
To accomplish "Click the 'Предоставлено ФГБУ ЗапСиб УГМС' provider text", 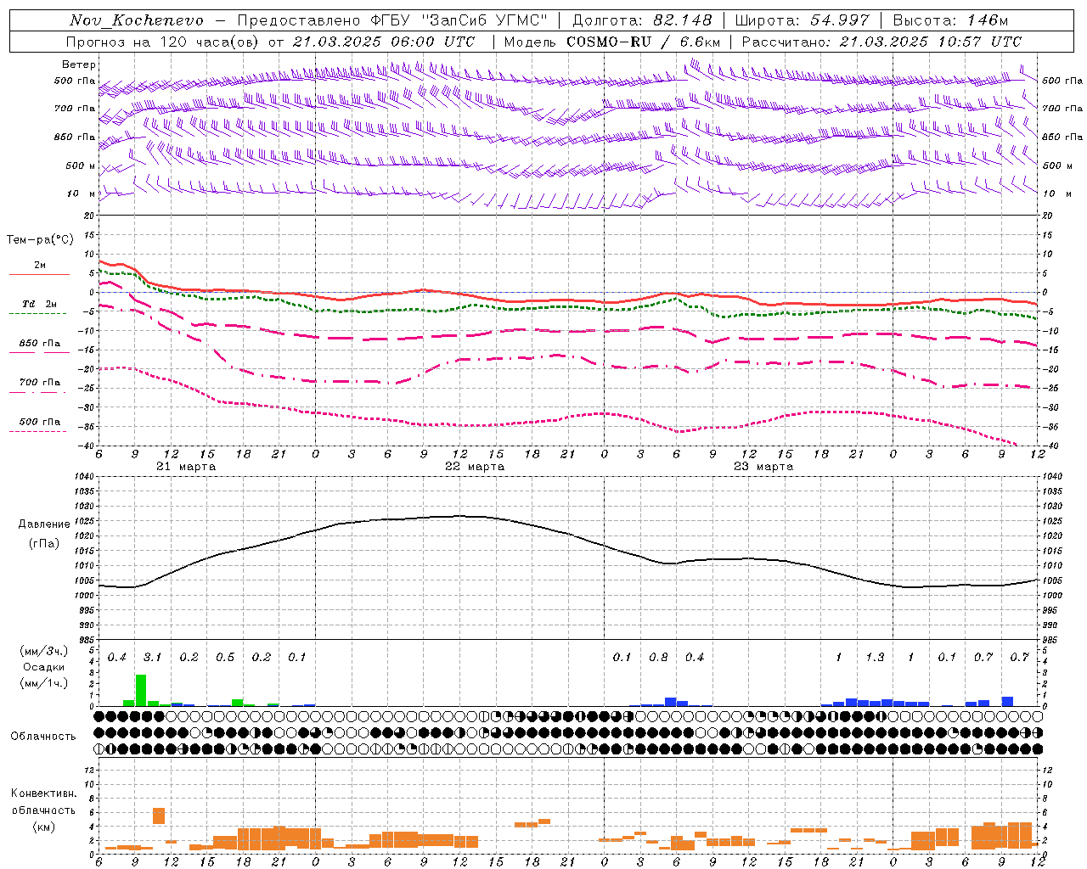I will [392, 20].
